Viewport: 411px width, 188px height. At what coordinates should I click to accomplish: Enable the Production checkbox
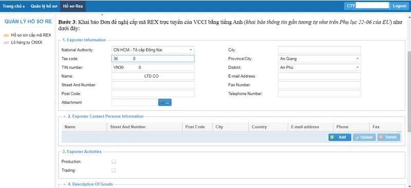pyautogui.click(x=114, y=161)
